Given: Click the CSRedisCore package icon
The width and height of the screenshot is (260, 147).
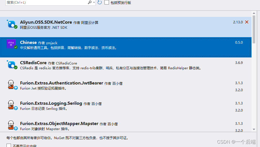Looking at the screenshot, I should [12, 65].
